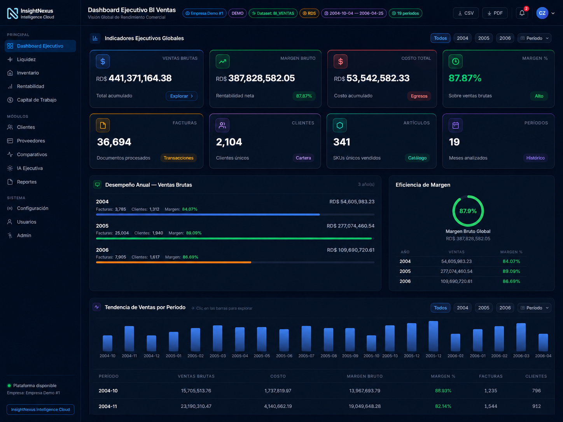Screen dimensions: 563x422
Task: Open the CZ user account menu
Action: tap(545, 13)
